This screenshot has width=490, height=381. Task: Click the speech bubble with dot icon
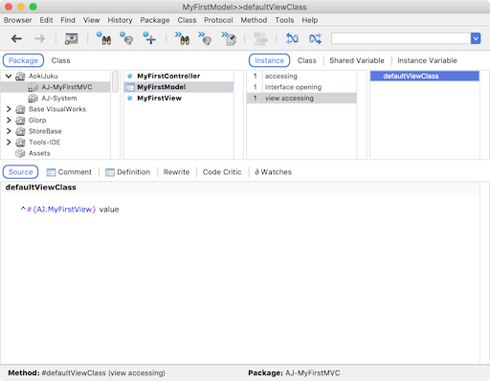point(126,38)
